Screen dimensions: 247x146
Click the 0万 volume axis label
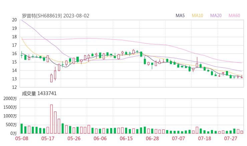click(14, 133)
